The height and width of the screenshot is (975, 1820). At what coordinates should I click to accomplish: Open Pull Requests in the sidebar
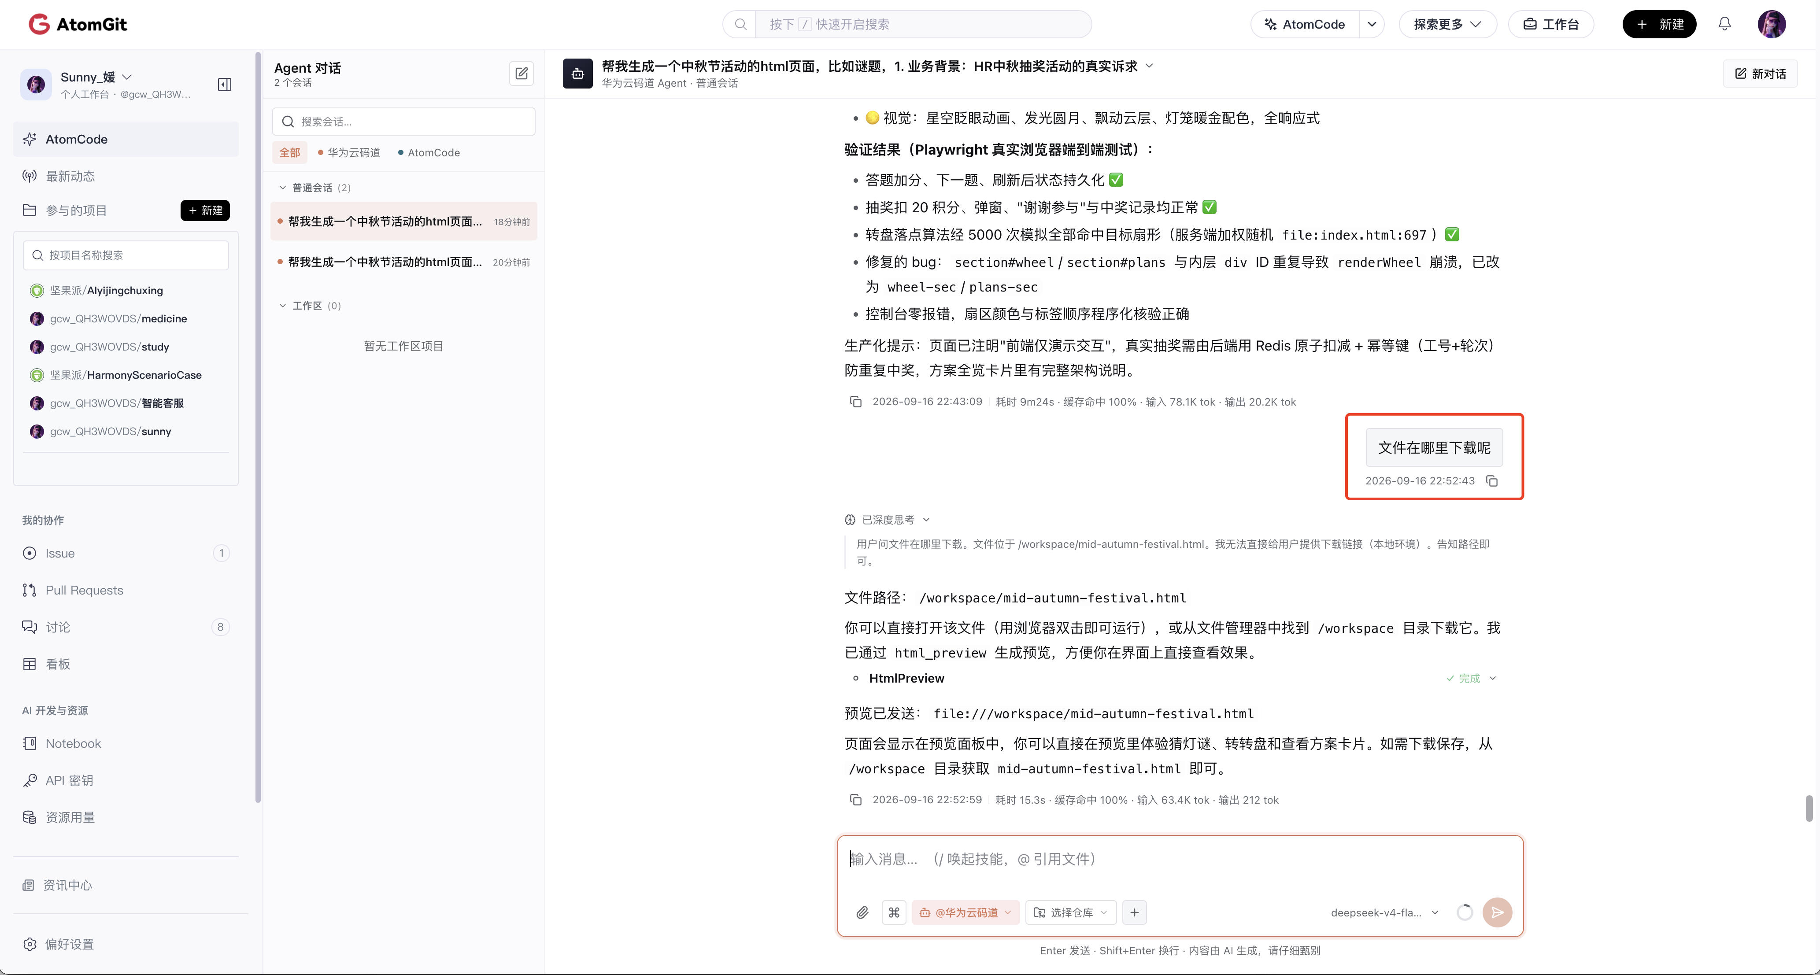click(126, 590)
